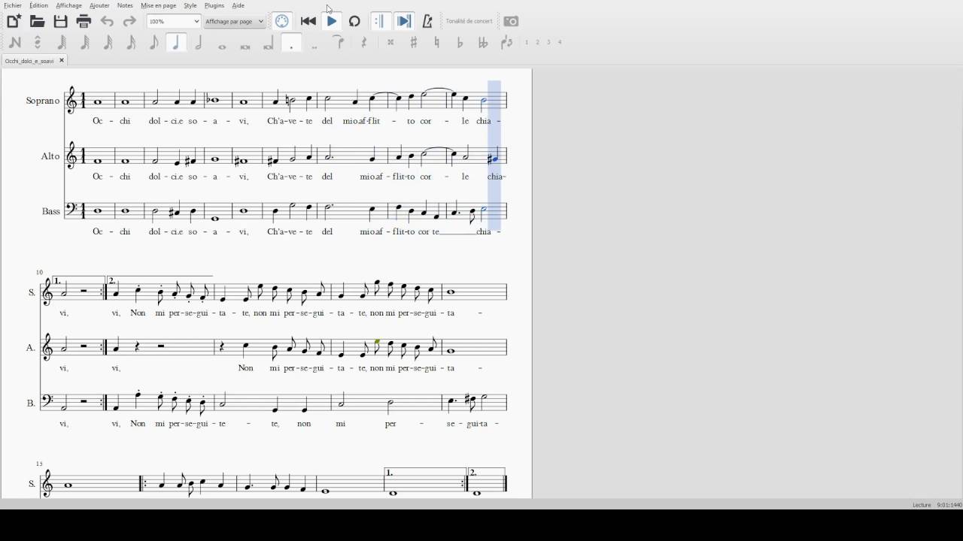Screen dimensions: 963x541
Task: Apply a sharp accidental
Action: [x=414, y=43]
